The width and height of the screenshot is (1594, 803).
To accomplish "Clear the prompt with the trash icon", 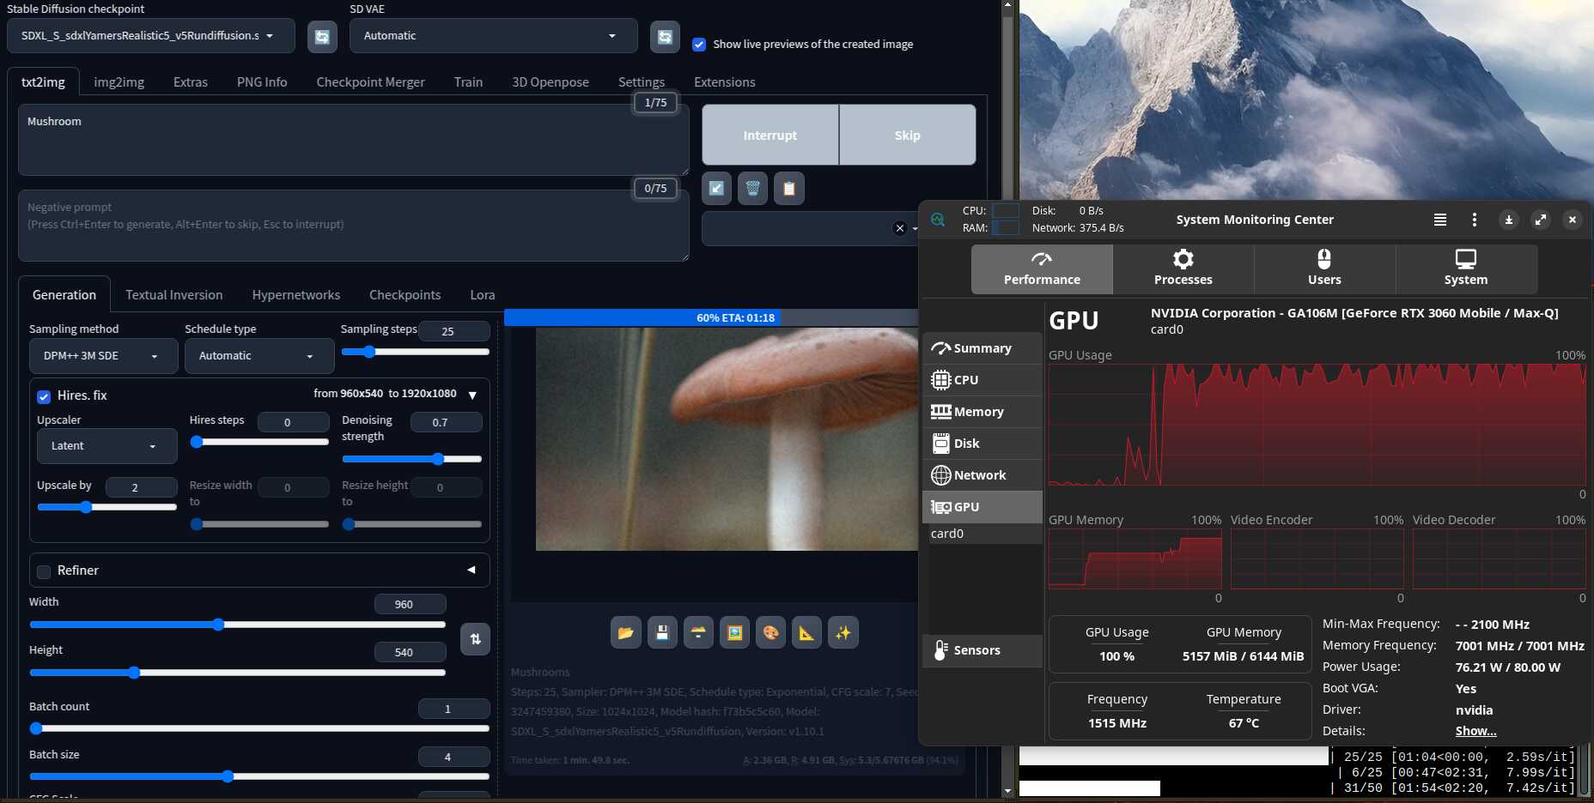I will pyautogui.click(x=752, y=188).
